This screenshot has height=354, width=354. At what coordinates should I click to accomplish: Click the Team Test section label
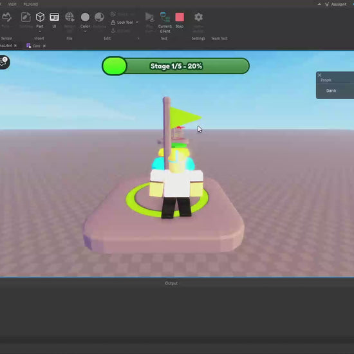click(x=219, y=39)
